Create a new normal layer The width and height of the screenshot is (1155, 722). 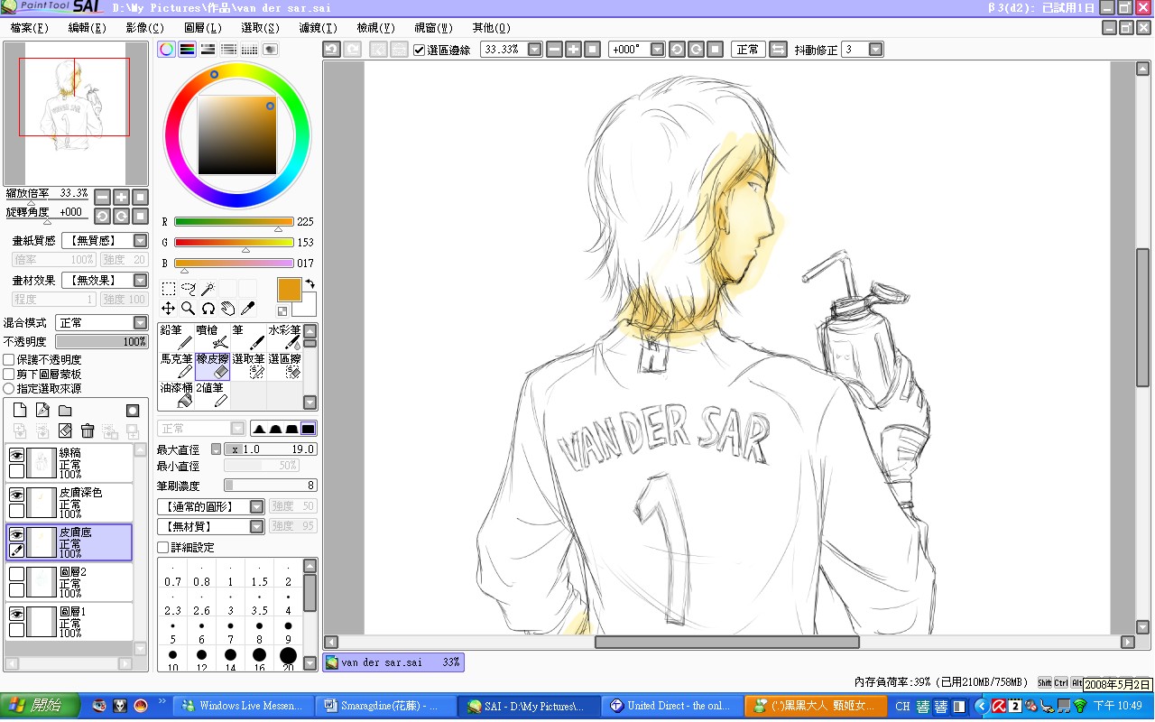pyautogui.click(x=20, y=411)
